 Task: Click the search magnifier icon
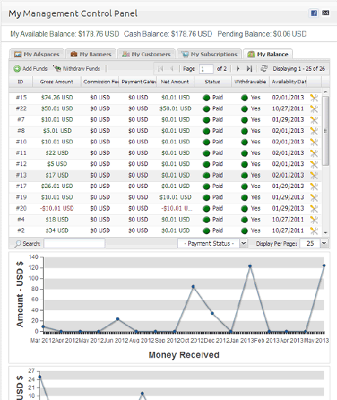pos(18,244)
